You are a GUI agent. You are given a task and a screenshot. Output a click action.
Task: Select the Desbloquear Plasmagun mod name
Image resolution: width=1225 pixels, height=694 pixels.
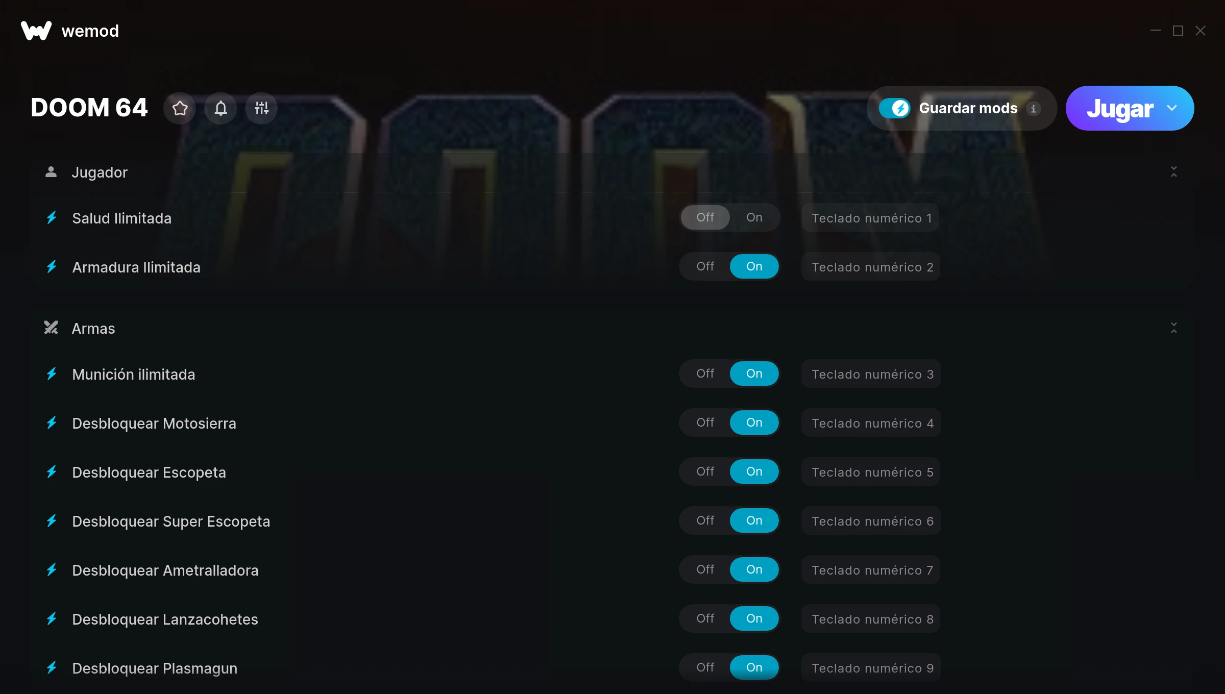[155, 668]
